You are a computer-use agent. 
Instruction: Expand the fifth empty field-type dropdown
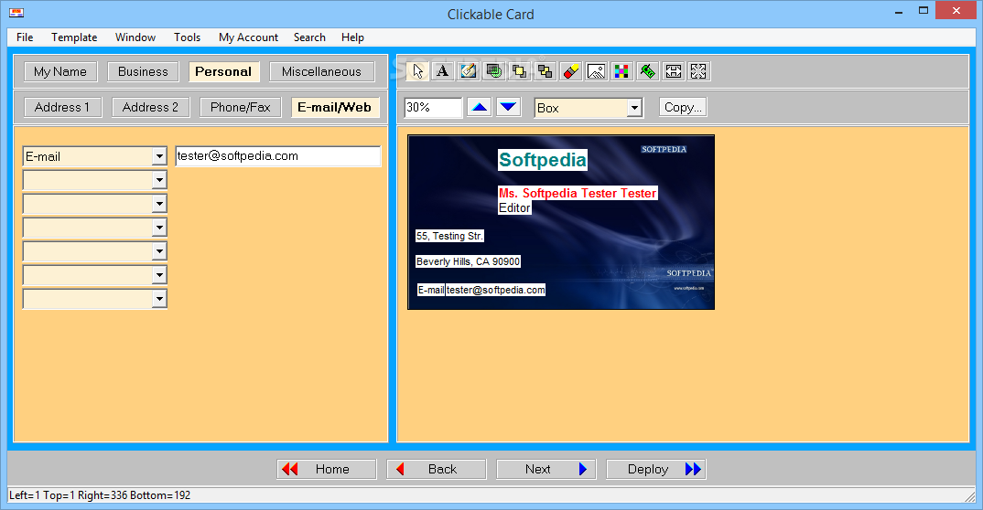[159, 251]
